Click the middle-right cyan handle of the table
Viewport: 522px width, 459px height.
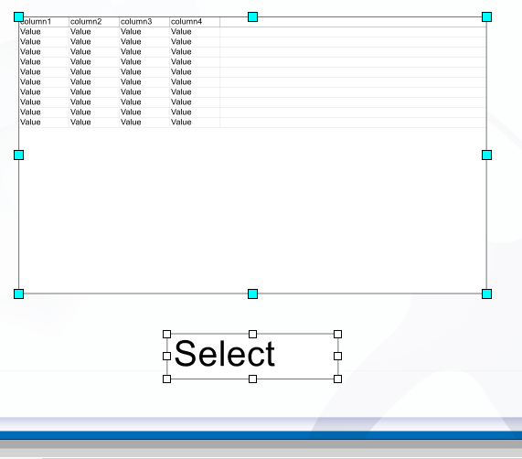click(x=486, y=155)
